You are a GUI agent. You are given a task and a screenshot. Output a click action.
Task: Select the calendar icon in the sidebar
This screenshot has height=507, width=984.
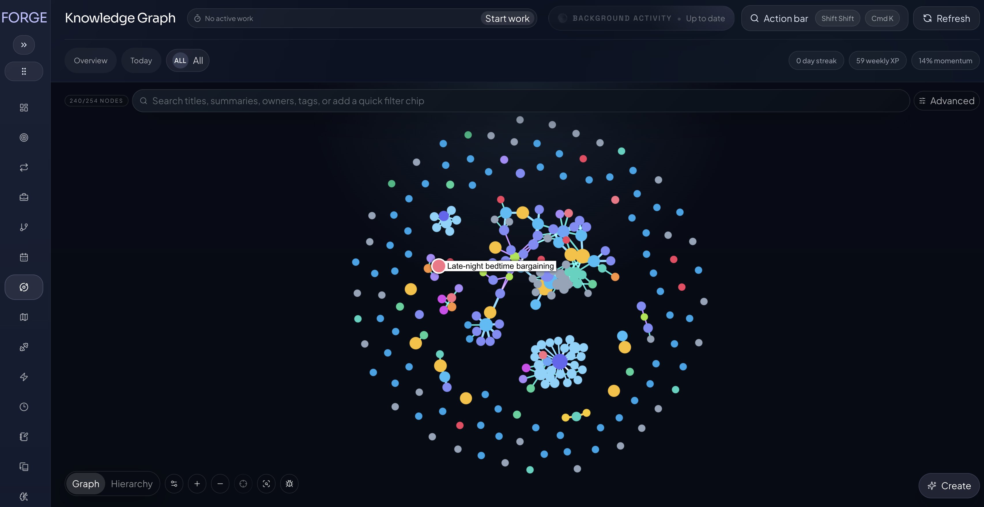click(24, 257)
